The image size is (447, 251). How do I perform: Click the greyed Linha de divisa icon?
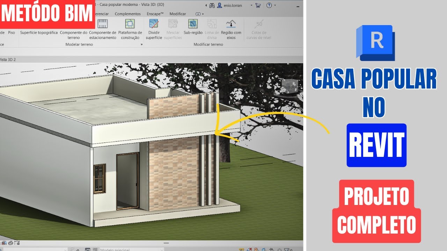(212, 24)
